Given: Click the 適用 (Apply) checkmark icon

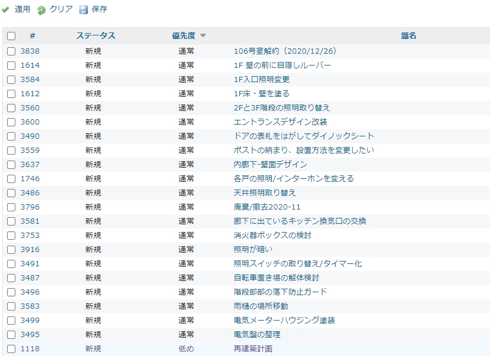Looking at the screenshot, I should 7,9.
